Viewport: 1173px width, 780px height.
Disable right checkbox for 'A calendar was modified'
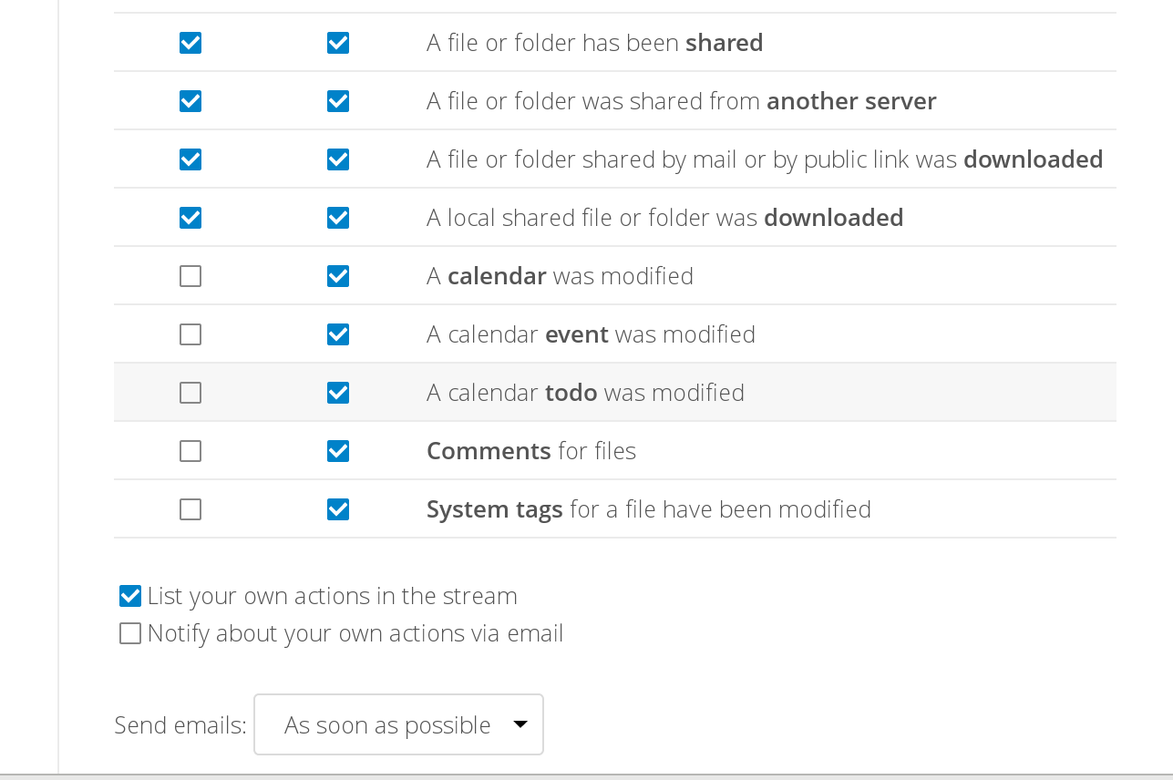338,276
